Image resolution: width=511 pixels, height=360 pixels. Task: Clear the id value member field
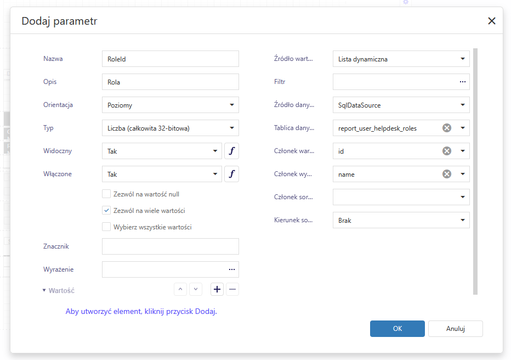click(x=447, y=151)
